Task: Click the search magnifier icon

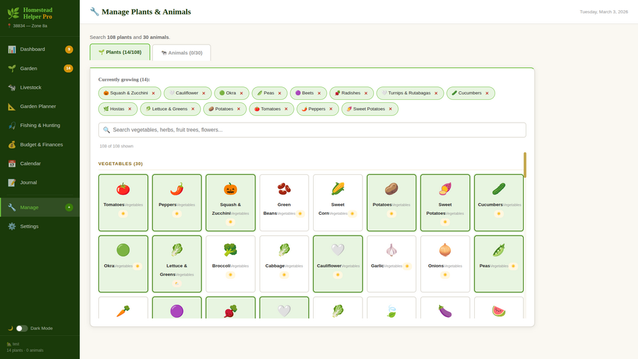Action: click(107, 130)
